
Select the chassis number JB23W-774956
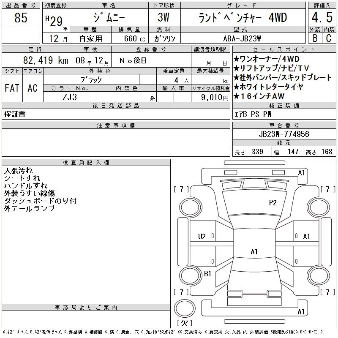tap(284, 134)
